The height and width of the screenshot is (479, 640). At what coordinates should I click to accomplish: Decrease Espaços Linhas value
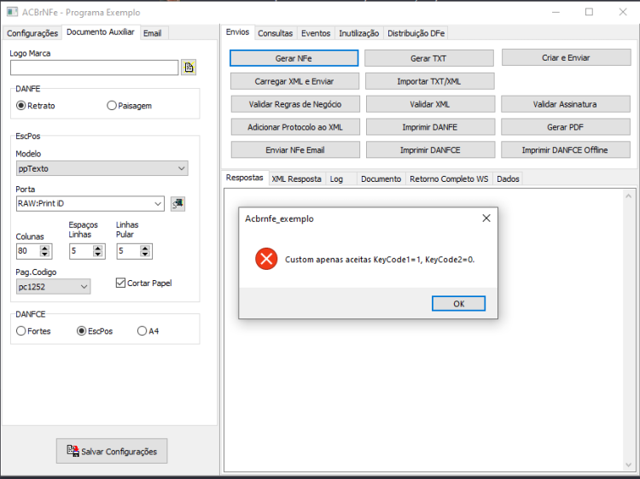pos(97,254)
